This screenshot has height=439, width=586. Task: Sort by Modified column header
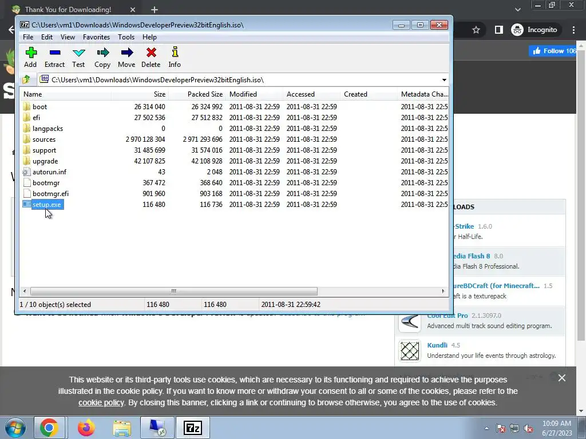tap(254, 94)
